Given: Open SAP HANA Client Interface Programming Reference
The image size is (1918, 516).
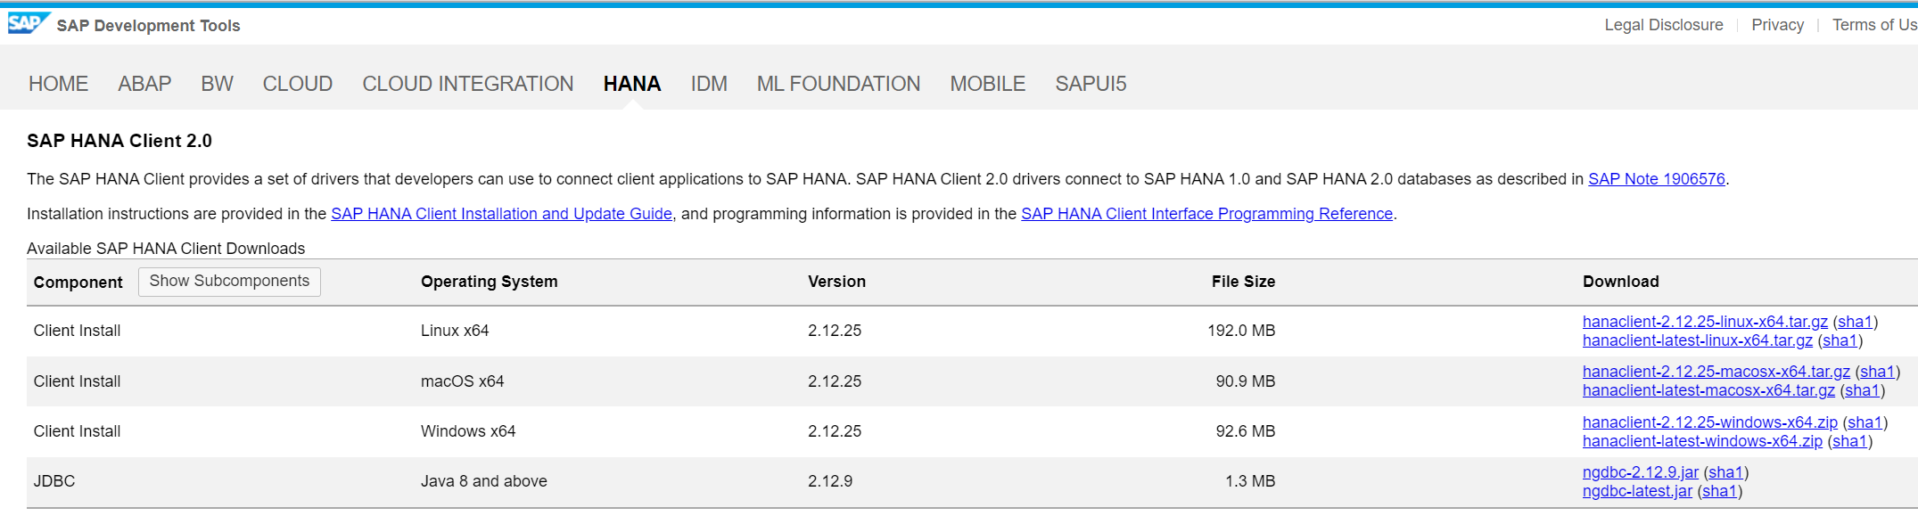Looking at the screenshot, I should (1206, 214).
